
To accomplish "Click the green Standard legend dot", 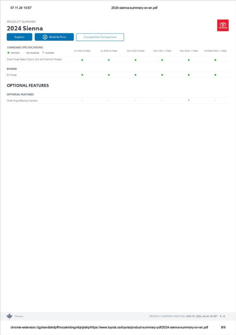I will tap(8, 53).
